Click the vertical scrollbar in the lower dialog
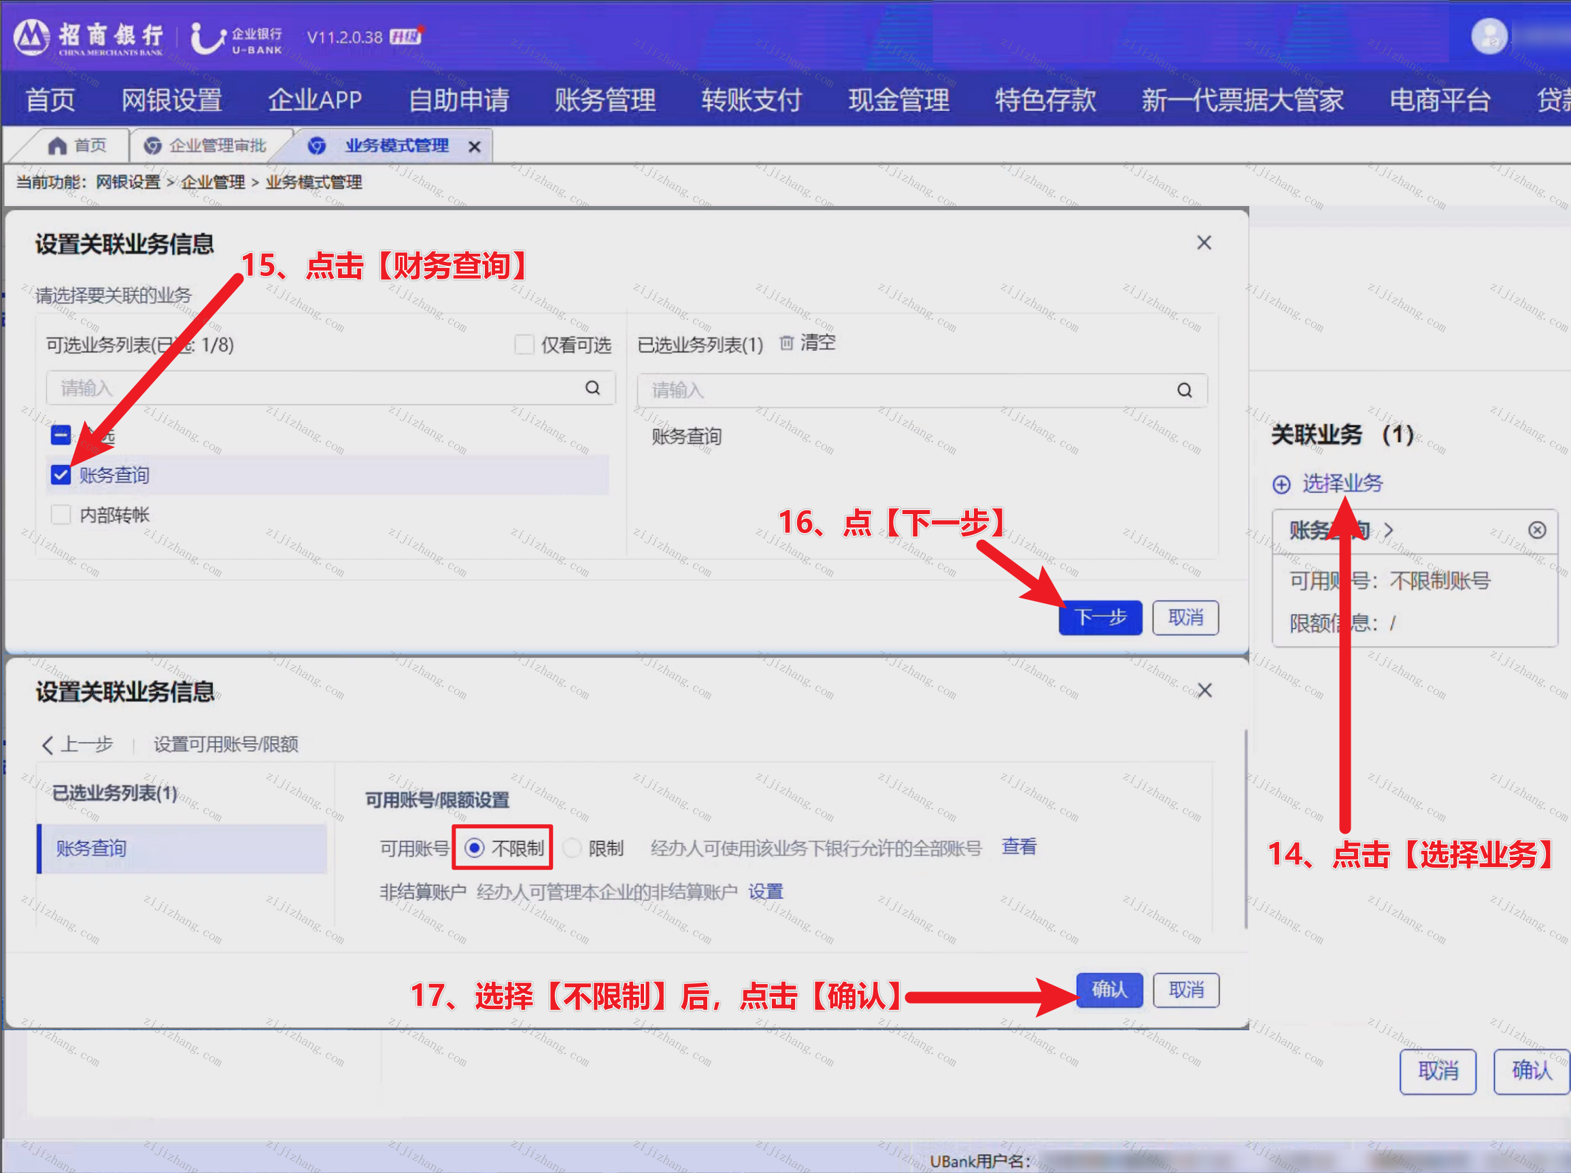 [x=1246, y=829]
